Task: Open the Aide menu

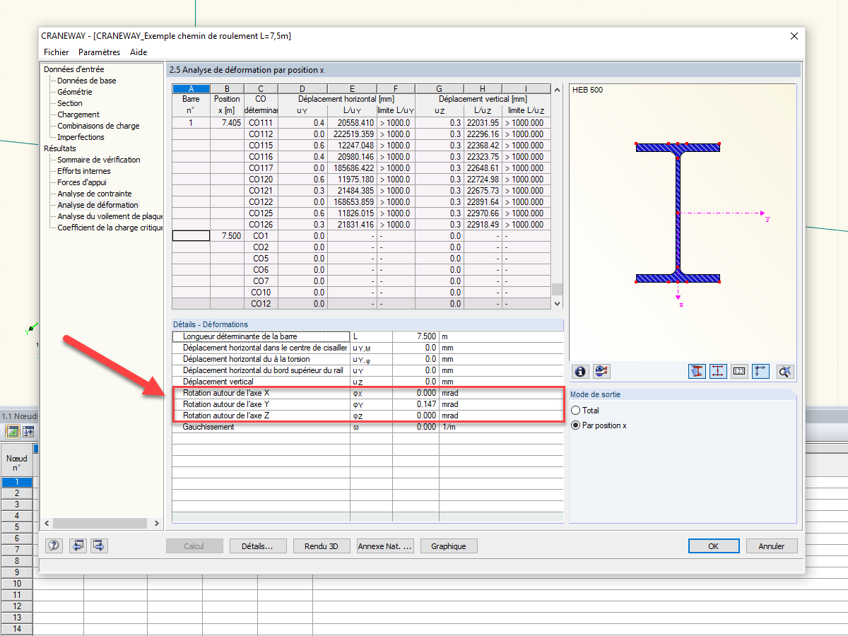Action: pos(139,52)
